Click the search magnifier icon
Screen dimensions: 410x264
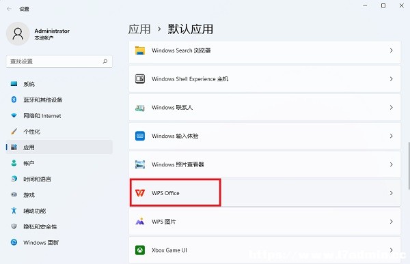tap(105, 61)
